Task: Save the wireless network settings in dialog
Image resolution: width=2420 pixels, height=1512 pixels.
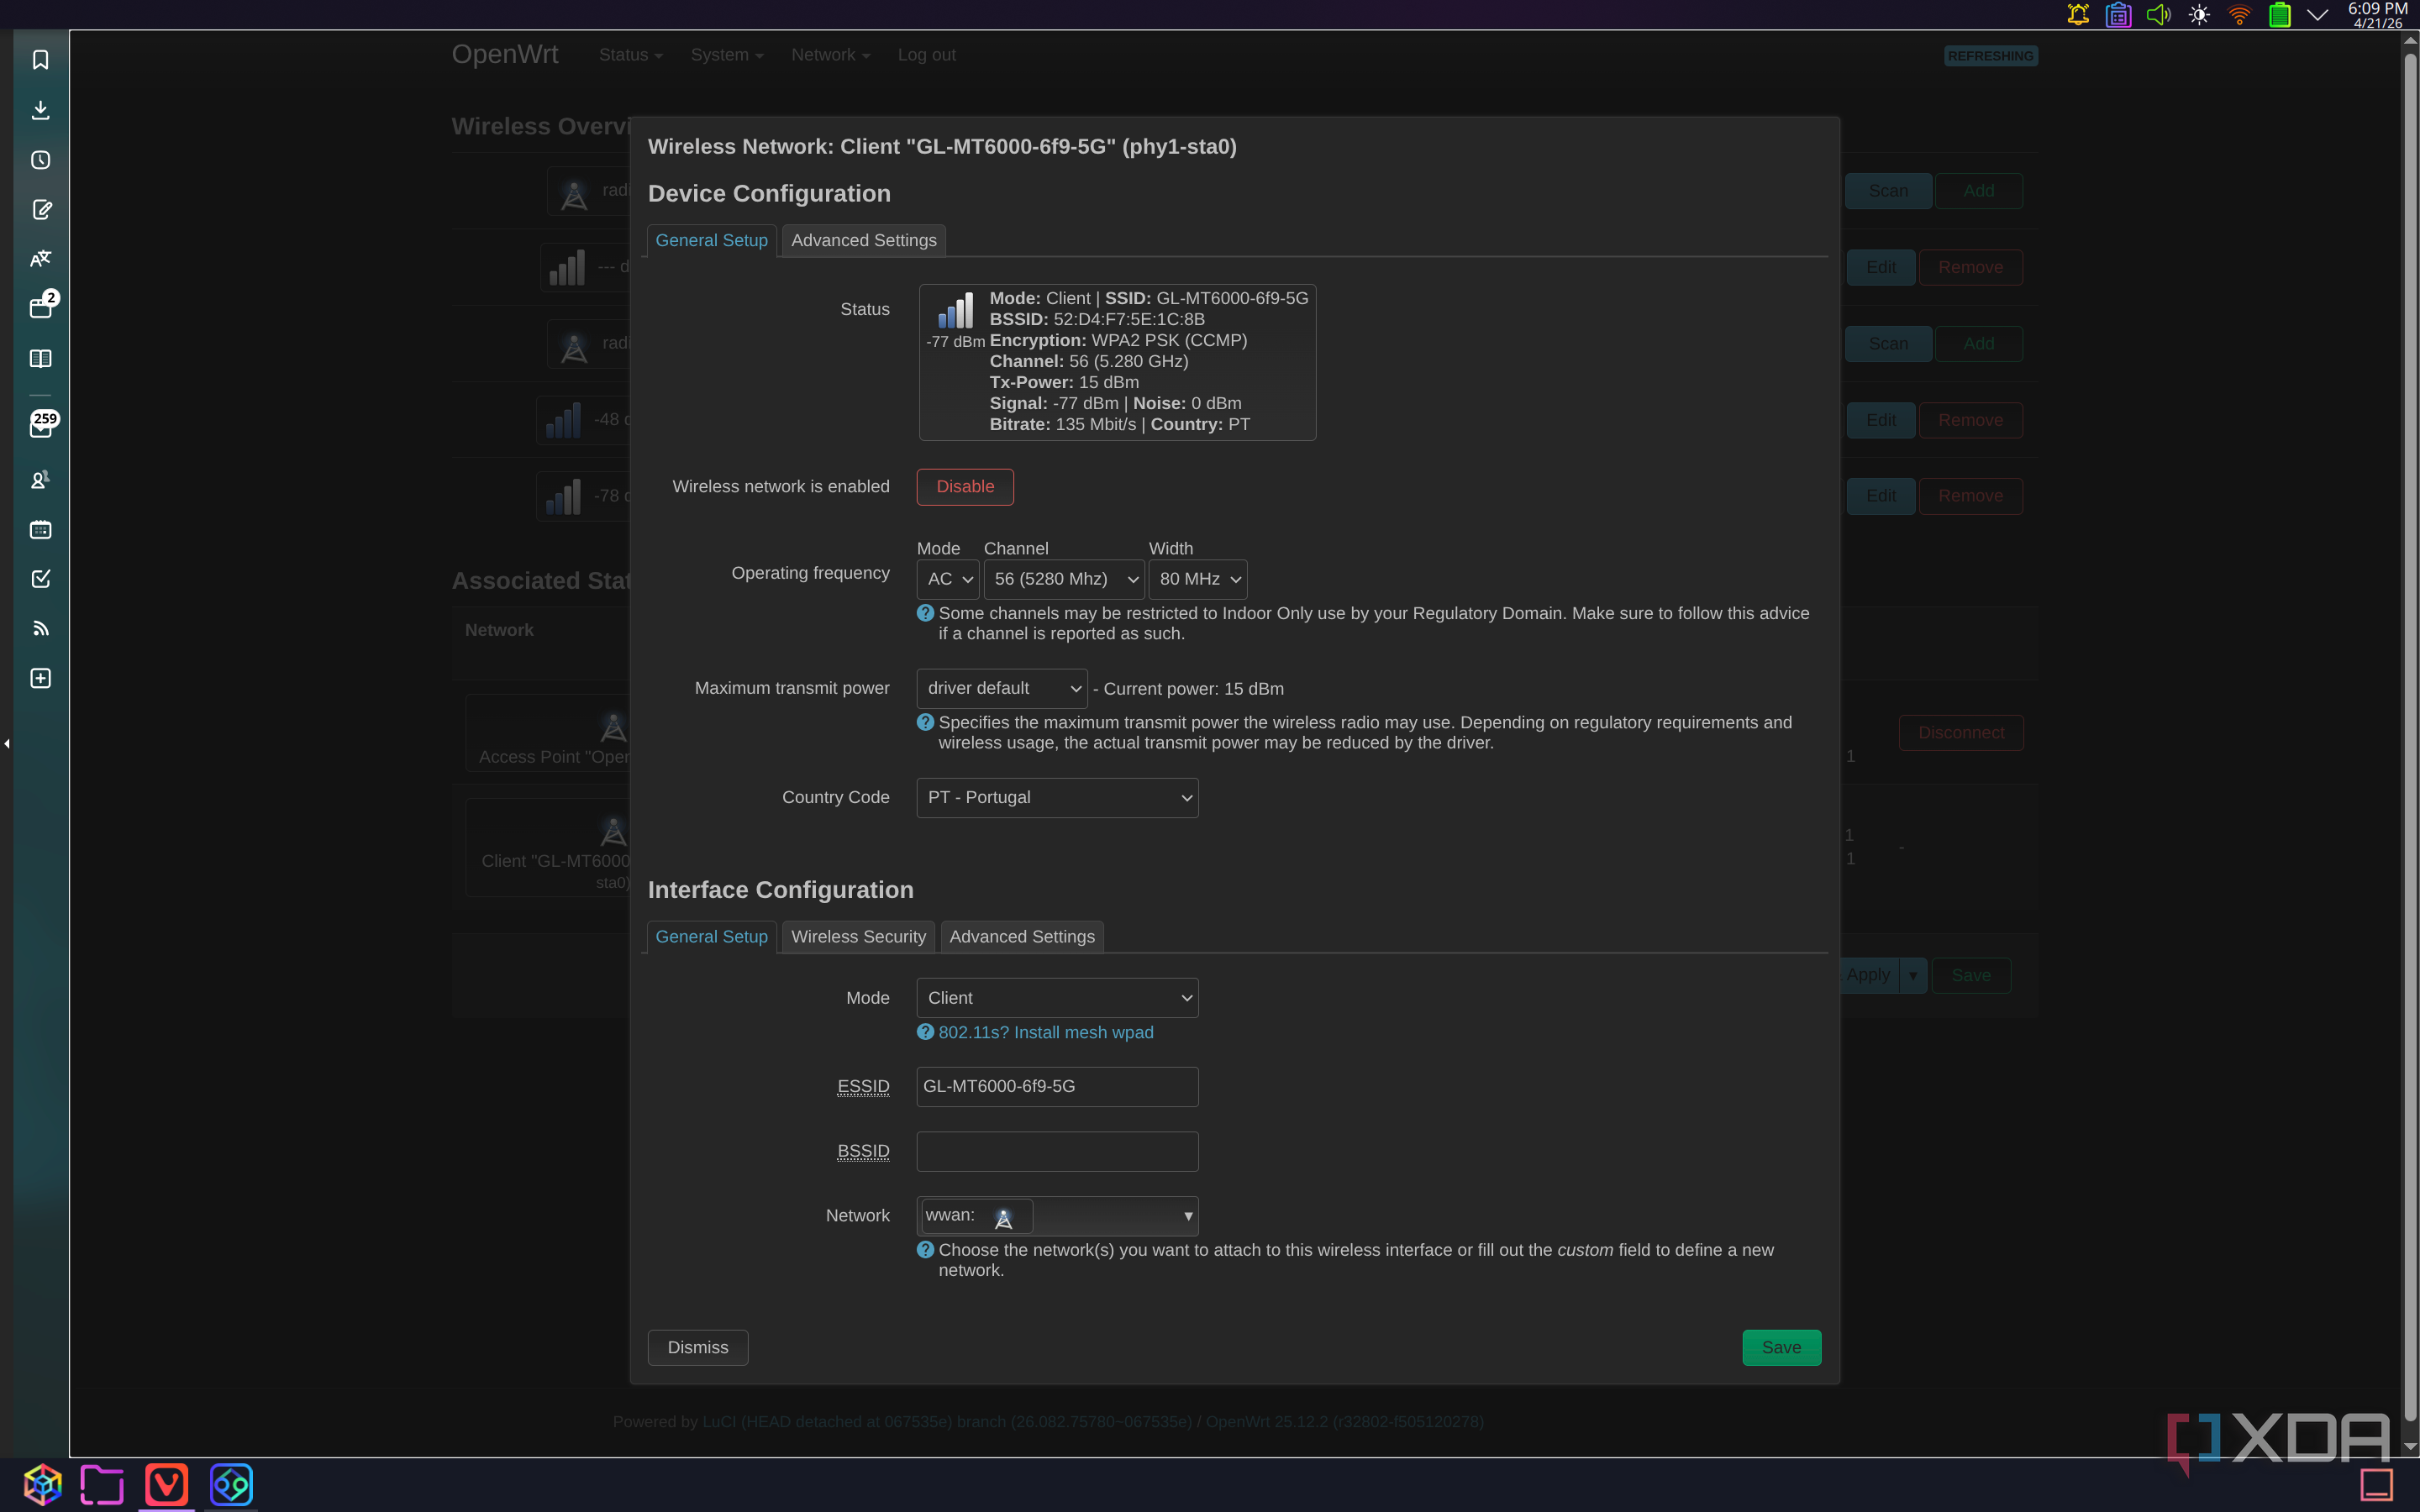Action: coord(1781,1347)
